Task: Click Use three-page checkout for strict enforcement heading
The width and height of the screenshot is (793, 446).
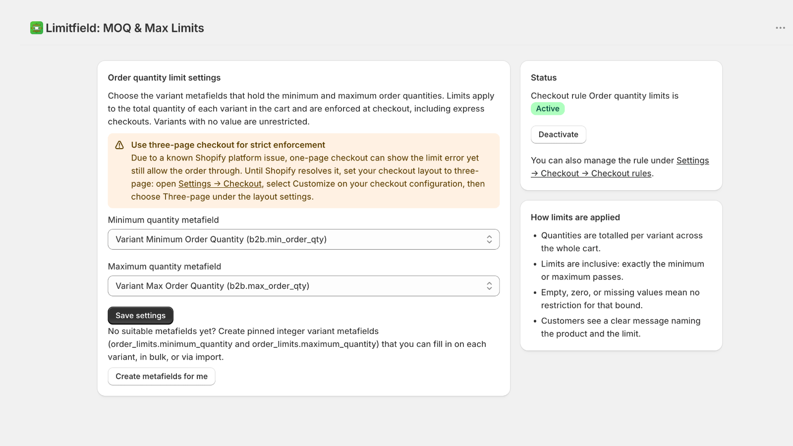Action: tap(228, 145)
